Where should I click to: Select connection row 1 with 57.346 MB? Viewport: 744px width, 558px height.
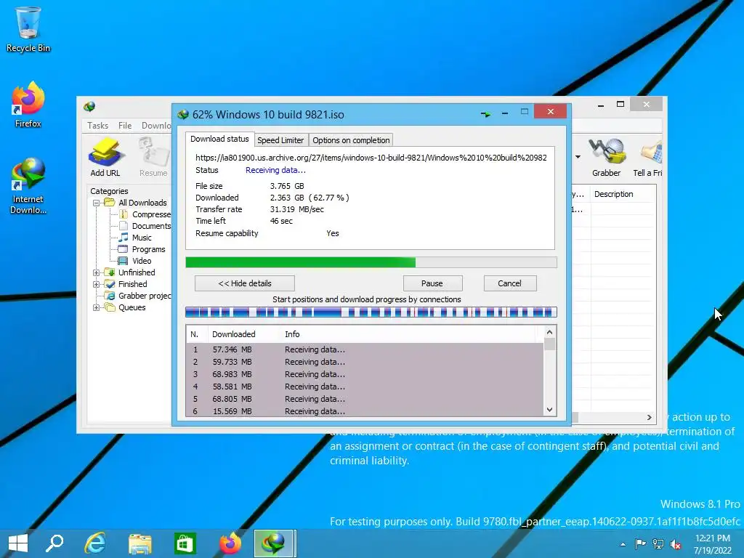(x=365, y=349)
